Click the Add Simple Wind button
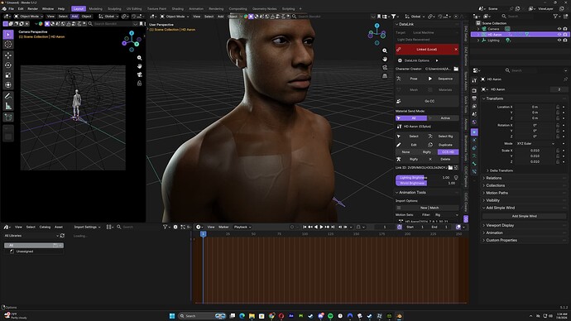The image size is (571, 321). [x=524, y=216]
